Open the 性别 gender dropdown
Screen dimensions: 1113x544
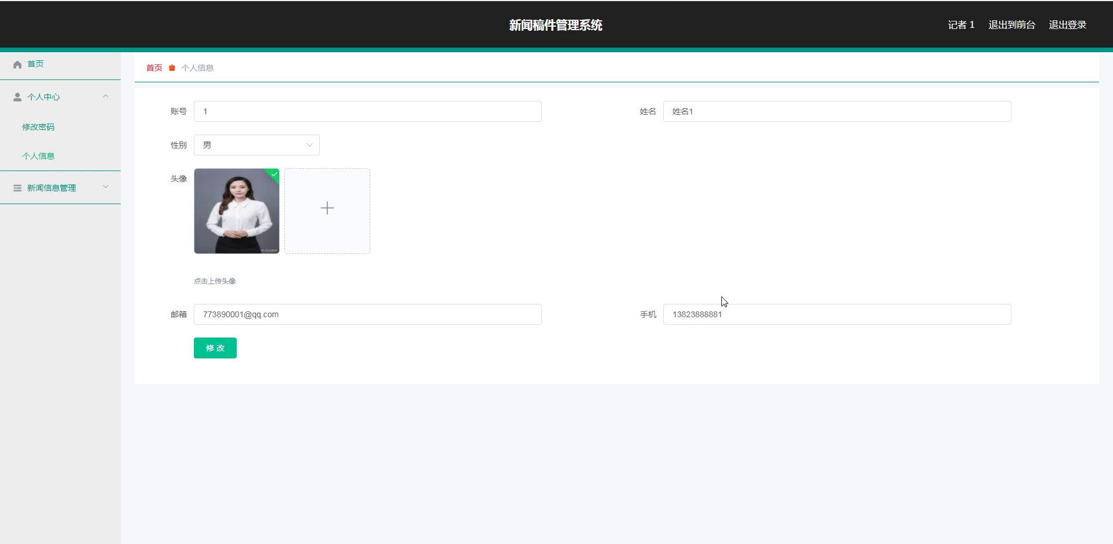pos(256,145)
